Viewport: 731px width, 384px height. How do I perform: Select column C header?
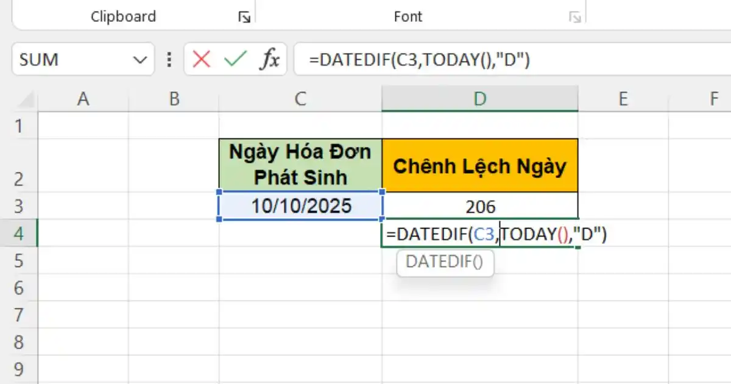pos(300,99)
